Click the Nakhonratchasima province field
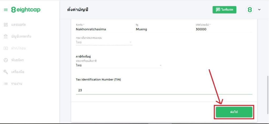 tap(104, 29)
